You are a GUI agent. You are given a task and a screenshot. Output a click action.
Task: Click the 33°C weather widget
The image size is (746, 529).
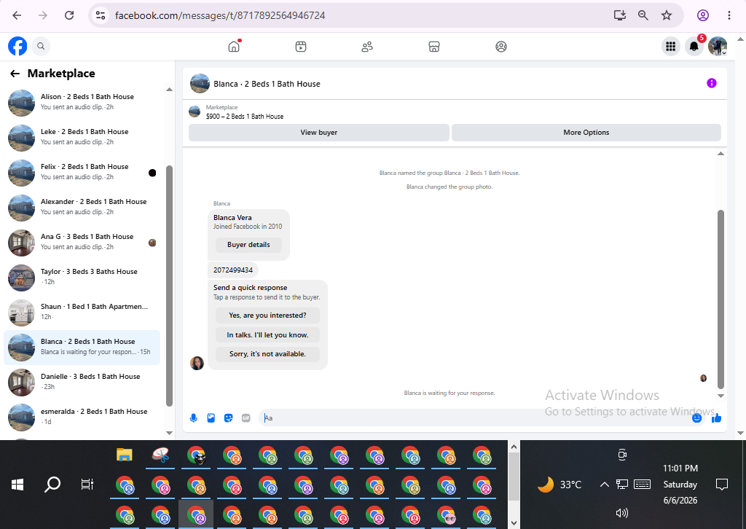coord(559,485)
